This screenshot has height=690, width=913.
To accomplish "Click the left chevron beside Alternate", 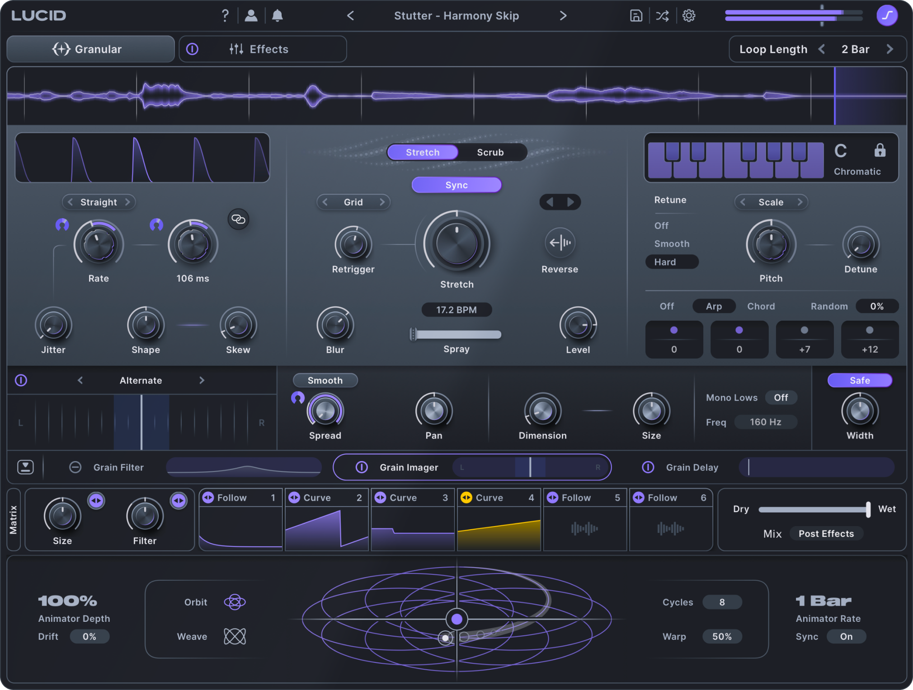I will click(x=80, y=380).
